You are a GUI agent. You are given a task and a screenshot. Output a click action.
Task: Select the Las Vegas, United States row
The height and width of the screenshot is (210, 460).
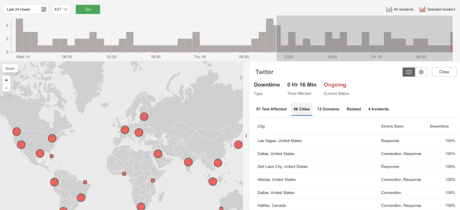(x=355, y=141)
